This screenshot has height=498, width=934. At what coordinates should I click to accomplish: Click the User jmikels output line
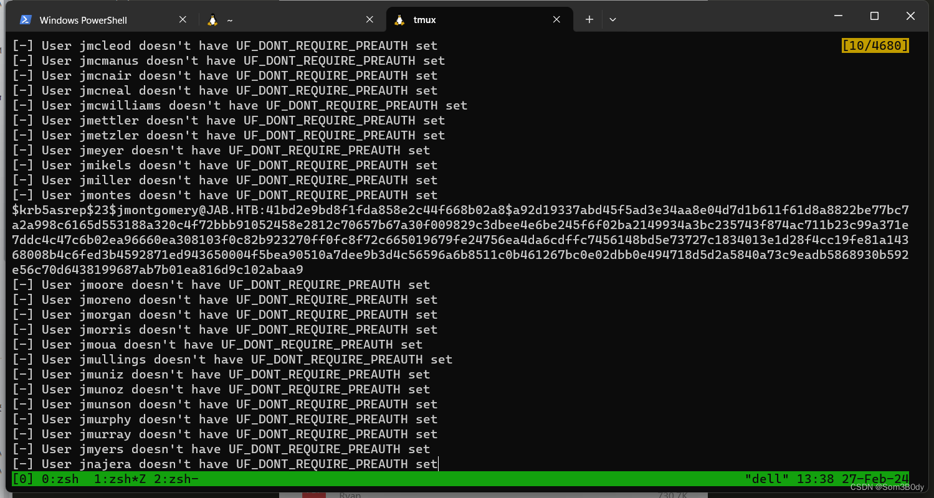[x=225, y=165]
